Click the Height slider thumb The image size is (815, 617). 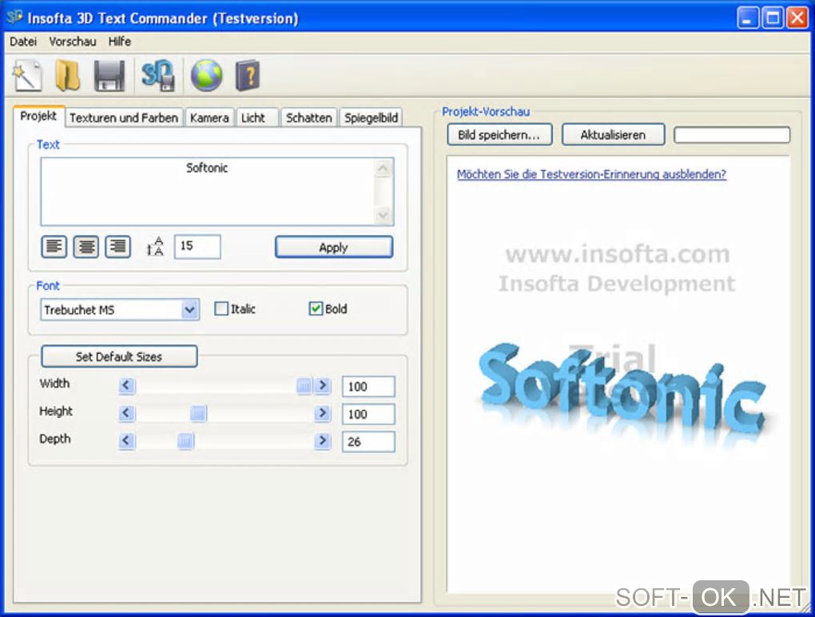[x=198, y=413]
